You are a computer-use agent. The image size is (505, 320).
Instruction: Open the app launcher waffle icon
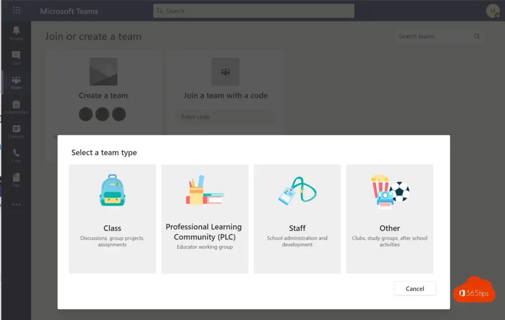click(x=16, y=11)
